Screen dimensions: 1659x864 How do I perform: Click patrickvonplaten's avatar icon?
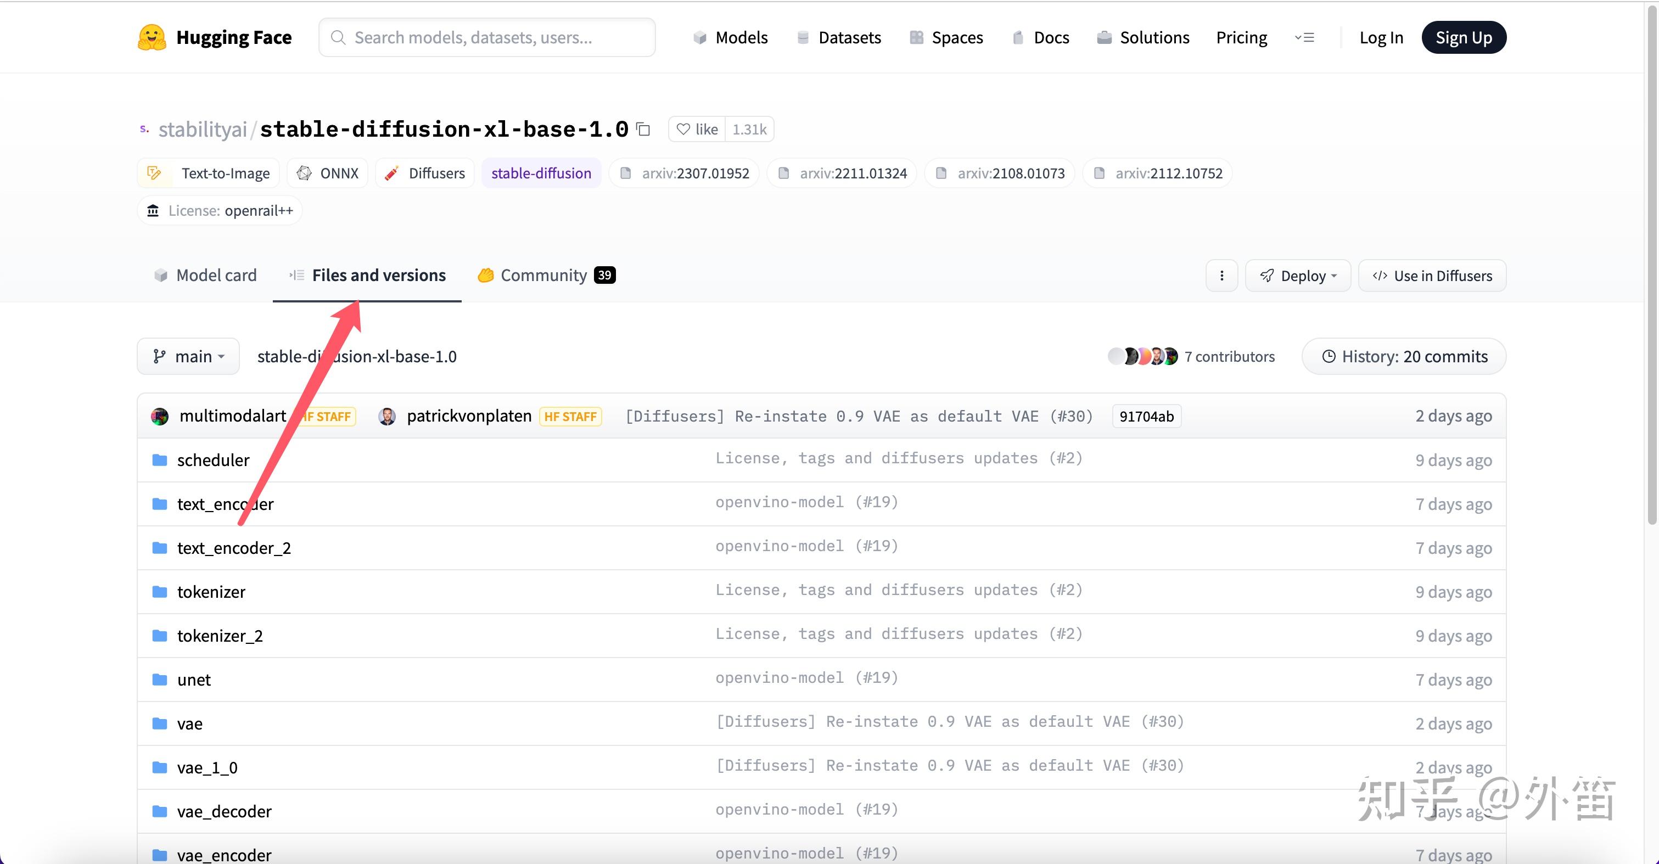click(387, 417)
